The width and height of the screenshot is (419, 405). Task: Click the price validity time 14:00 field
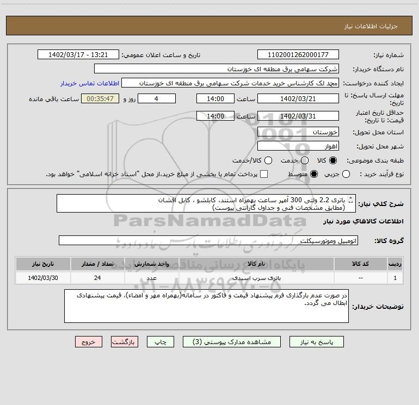click(215, 116)
